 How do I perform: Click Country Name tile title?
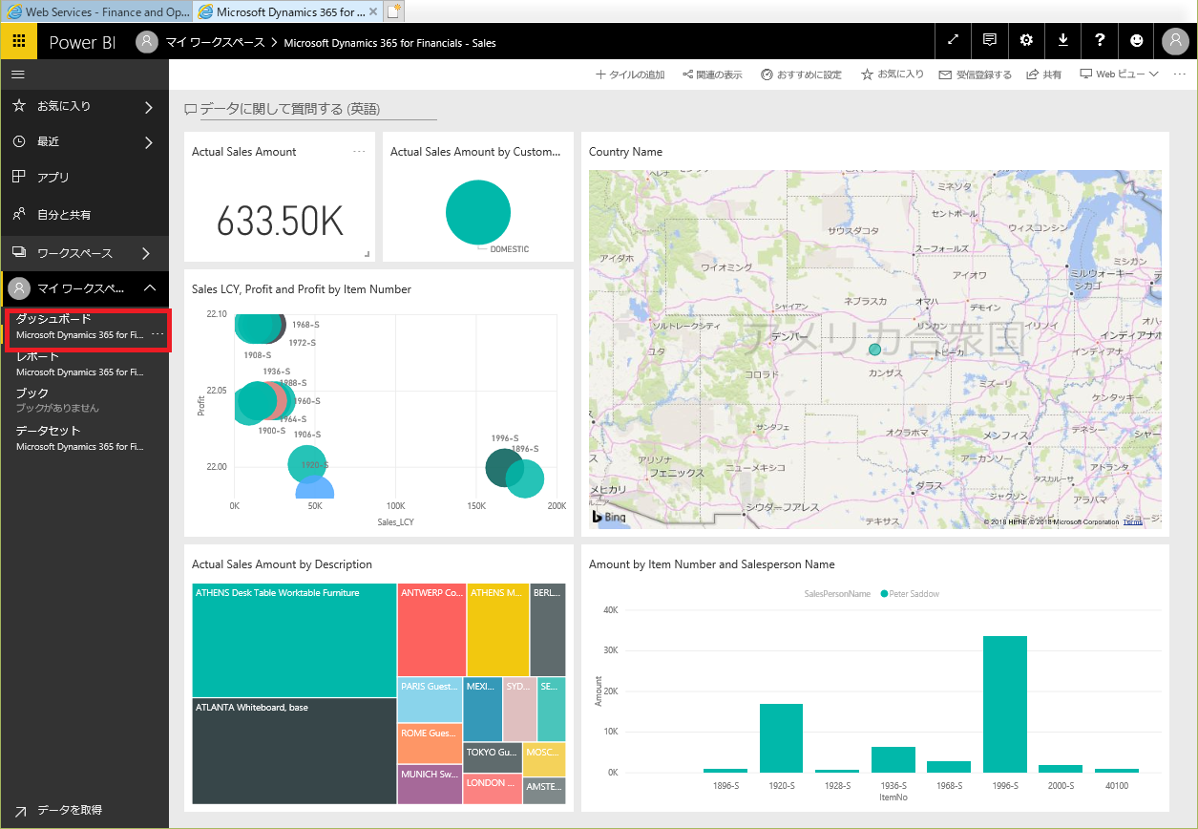coord(625,152)
